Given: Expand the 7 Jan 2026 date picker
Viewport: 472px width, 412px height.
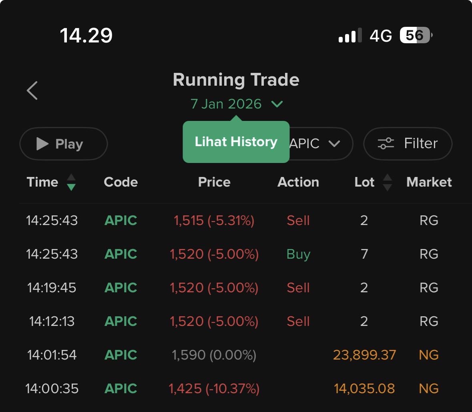Looking at the screenshot, I should tap(236, 104).
